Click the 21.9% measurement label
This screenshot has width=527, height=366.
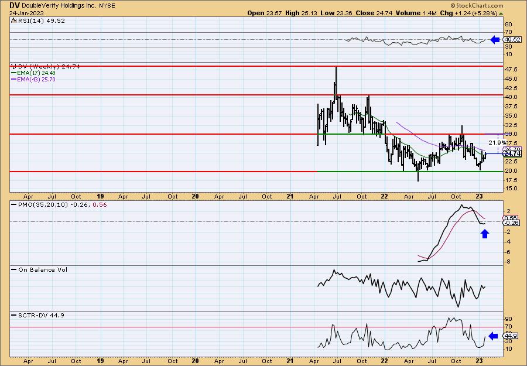[x=497, y=143]
